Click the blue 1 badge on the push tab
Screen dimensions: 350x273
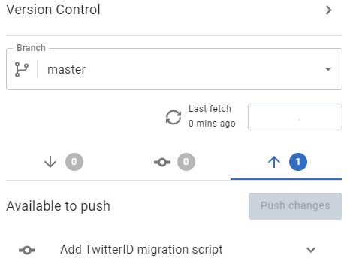[298, 162]
